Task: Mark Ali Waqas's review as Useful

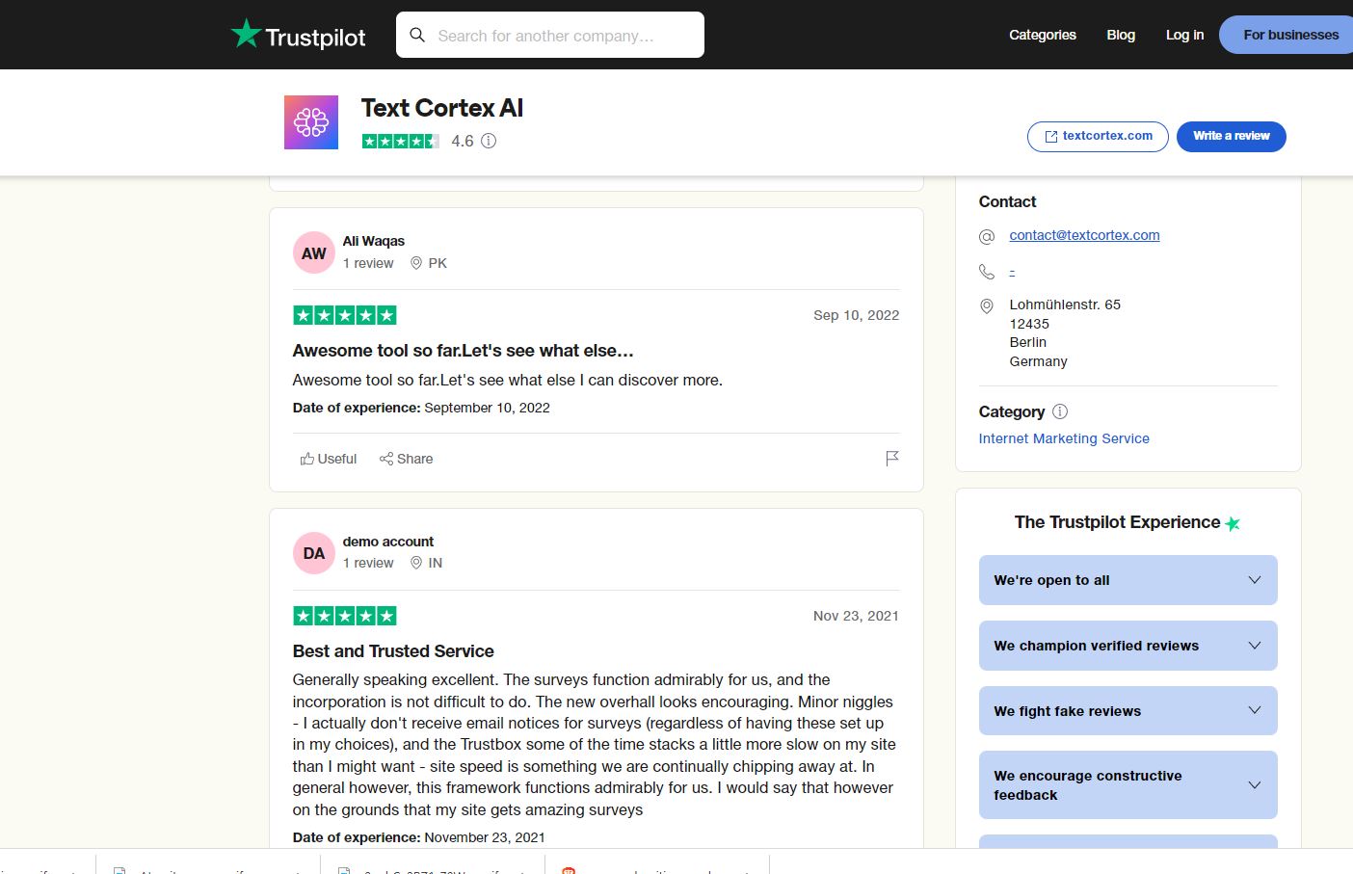Action: tap(329, 459)
